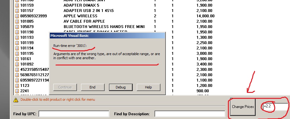Click the Debug button
The height and width of the screenshot is (119, 290).
pyautogui.click(x=121, y=87)
